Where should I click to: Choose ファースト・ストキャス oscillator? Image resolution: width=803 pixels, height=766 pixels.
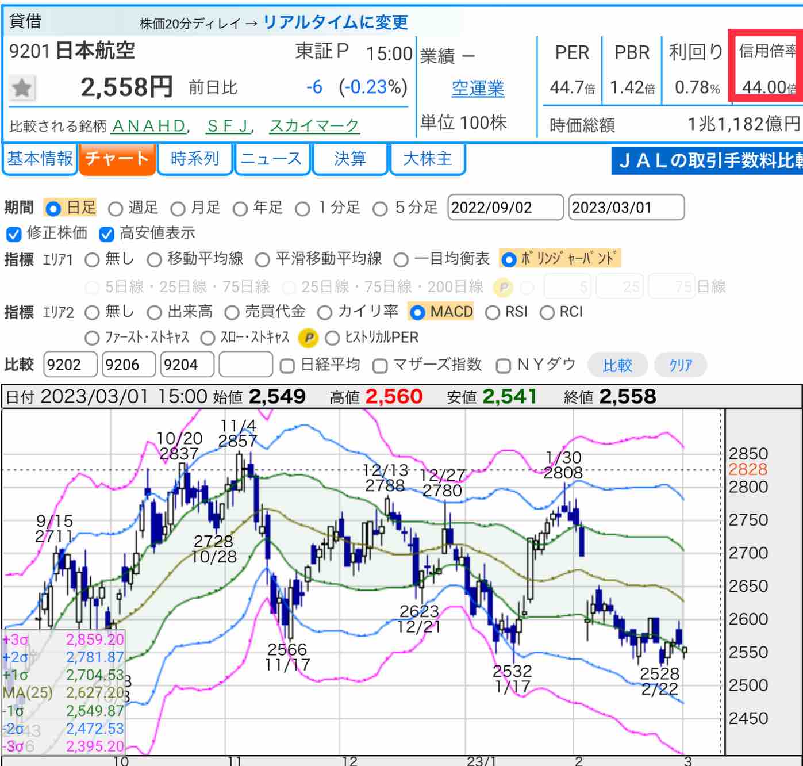pos(92,338)
